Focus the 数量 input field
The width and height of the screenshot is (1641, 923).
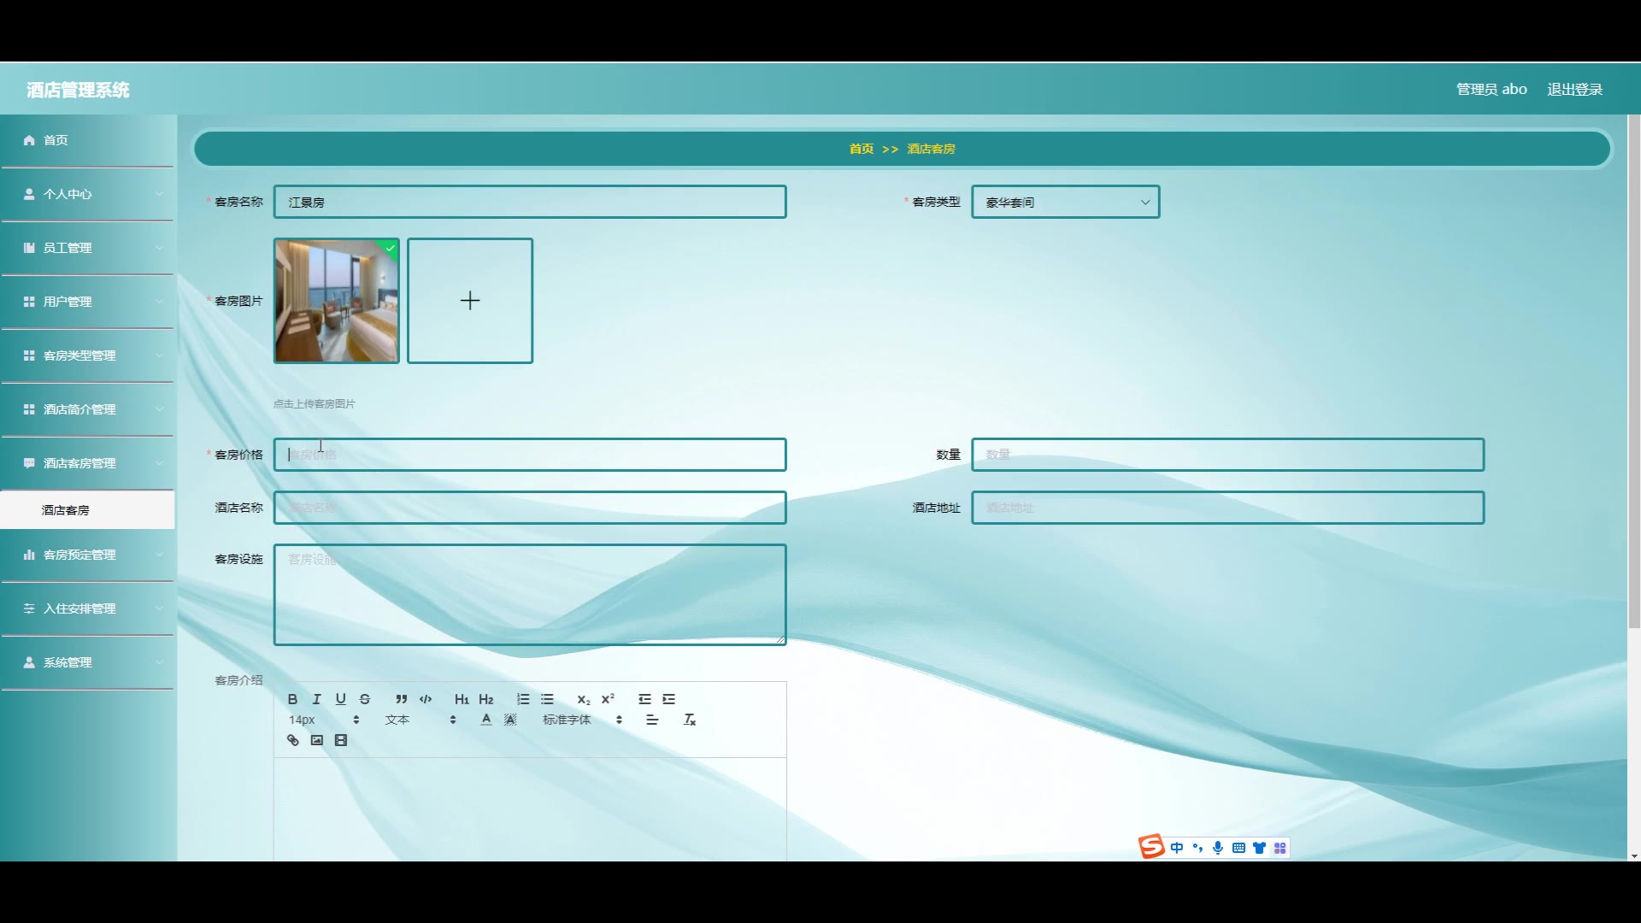click(x=1227, y=455)
